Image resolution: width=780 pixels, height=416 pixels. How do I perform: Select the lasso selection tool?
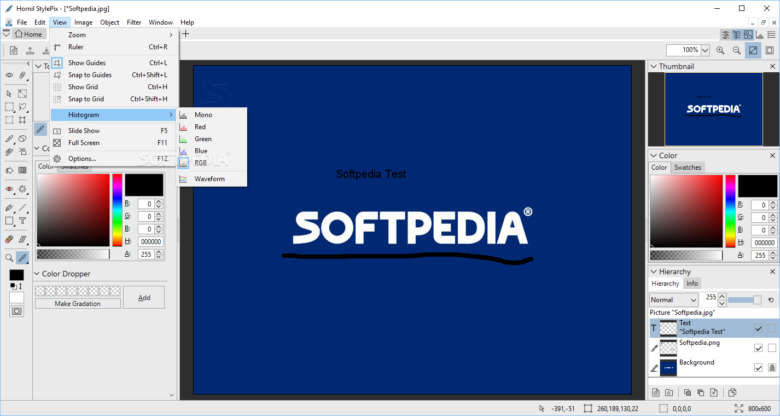pos(22,107)
